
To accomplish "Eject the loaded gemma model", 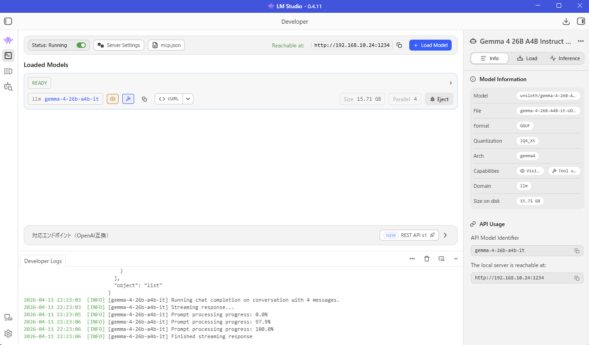I will [x=439, y=99].
